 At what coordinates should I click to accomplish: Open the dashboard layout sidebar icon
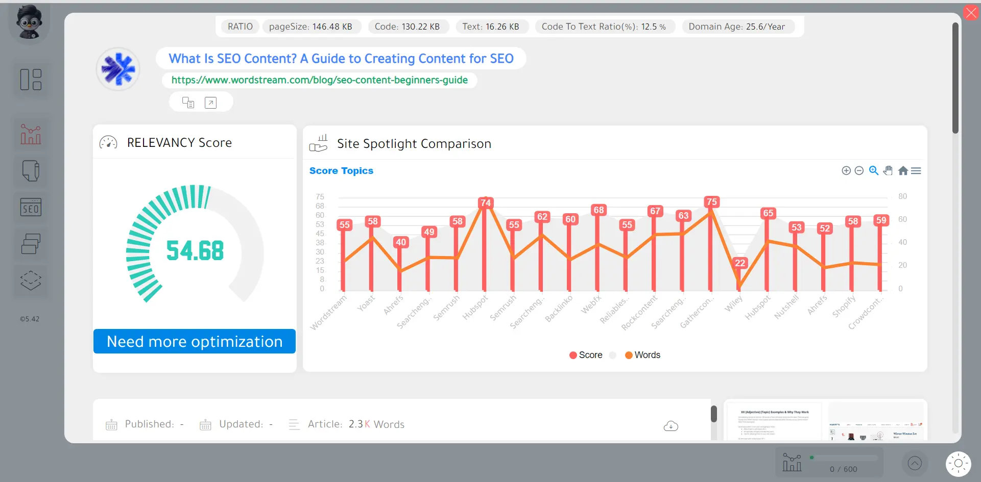point(31,80)
